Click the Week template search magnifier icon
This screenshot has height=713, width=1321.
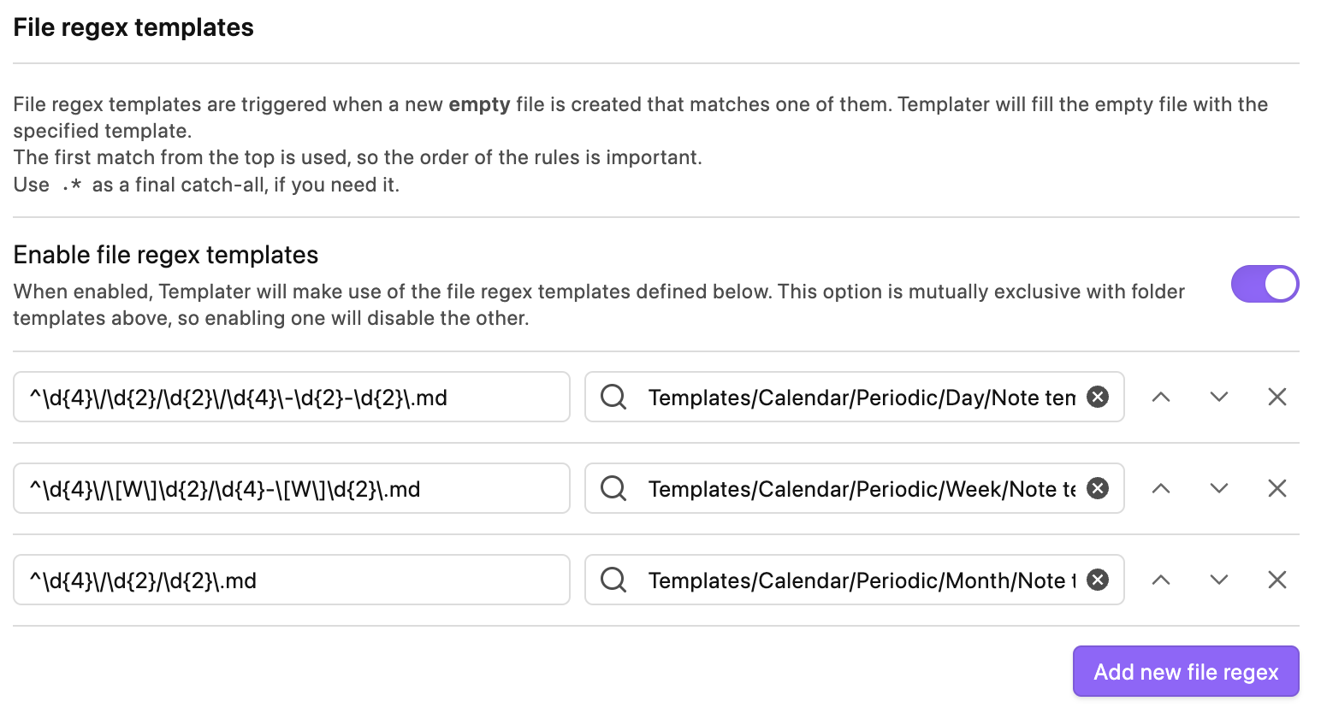click(x=613, y=488)
